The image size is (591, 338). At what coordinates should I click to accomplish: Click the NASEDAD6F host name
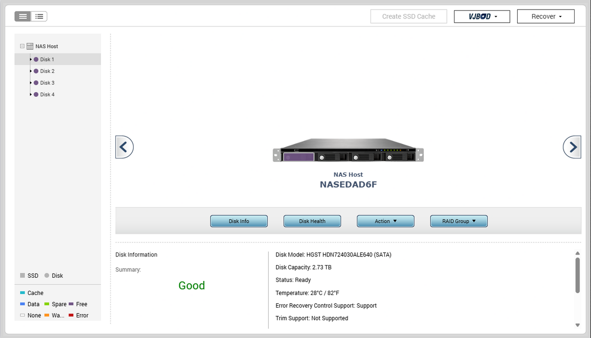(x=348, y=184)
